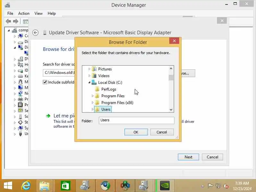Screen dimensions: 256x192
Task: Select the Pictures folder icon
Action: pos(94,69)
